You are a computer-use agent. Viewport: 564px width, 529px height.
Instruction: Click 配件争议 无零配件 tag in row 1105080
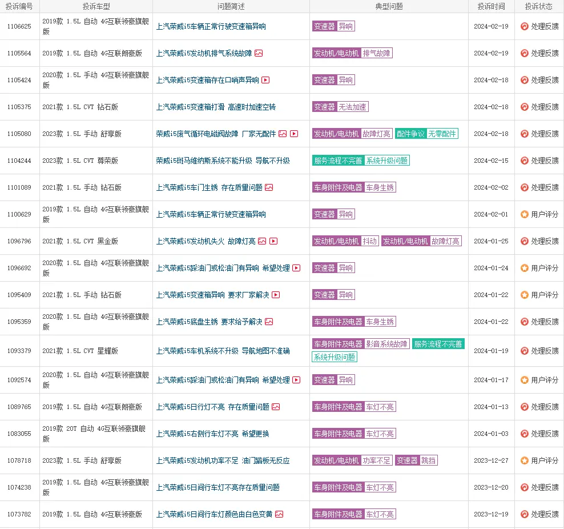426,134
